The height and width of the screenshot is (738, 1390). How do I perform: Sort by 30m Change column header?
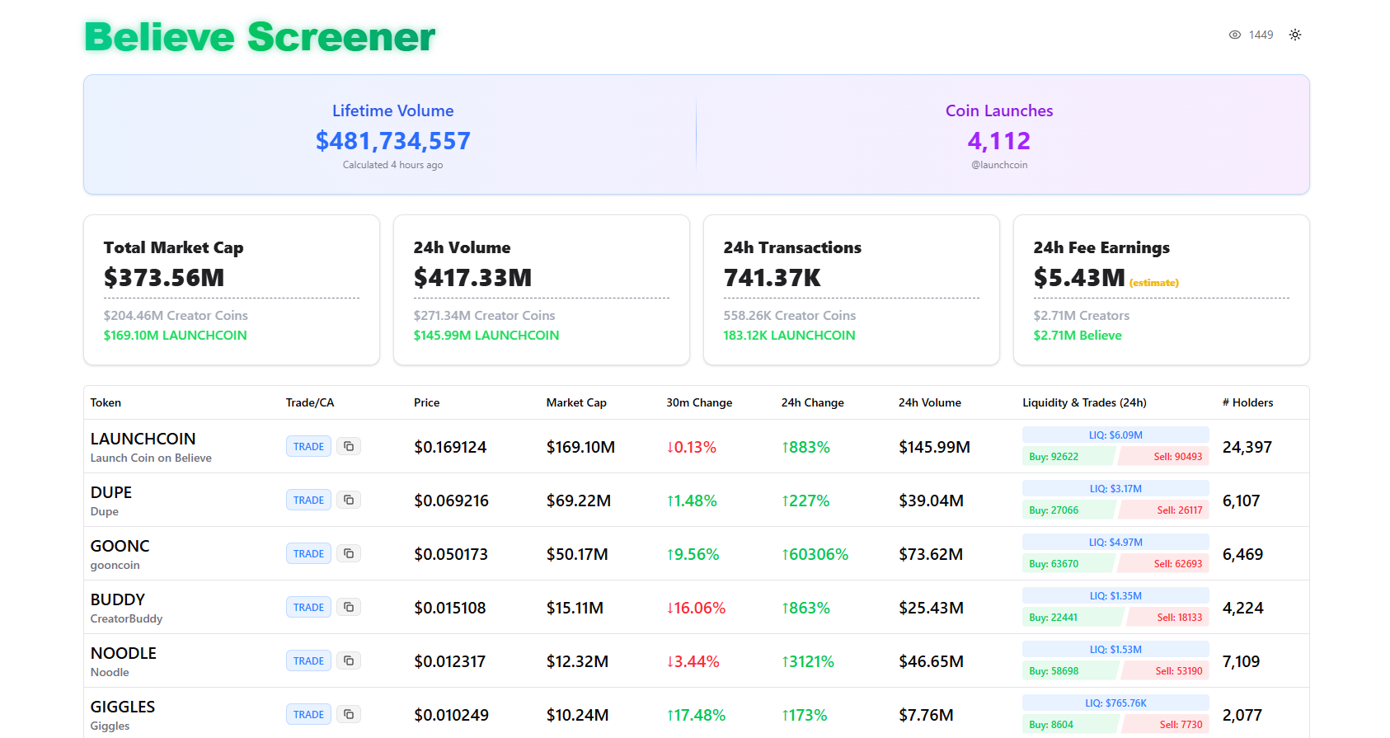(698, 402)
